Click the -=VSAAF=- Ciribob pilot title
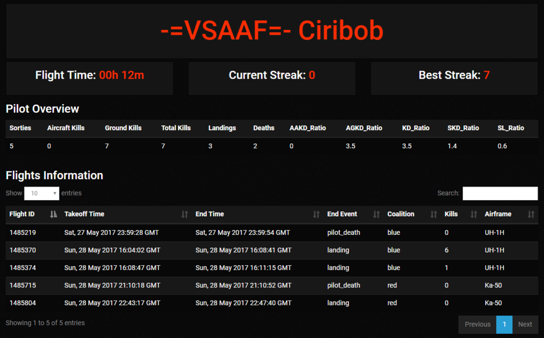 (x=272, y=31)
